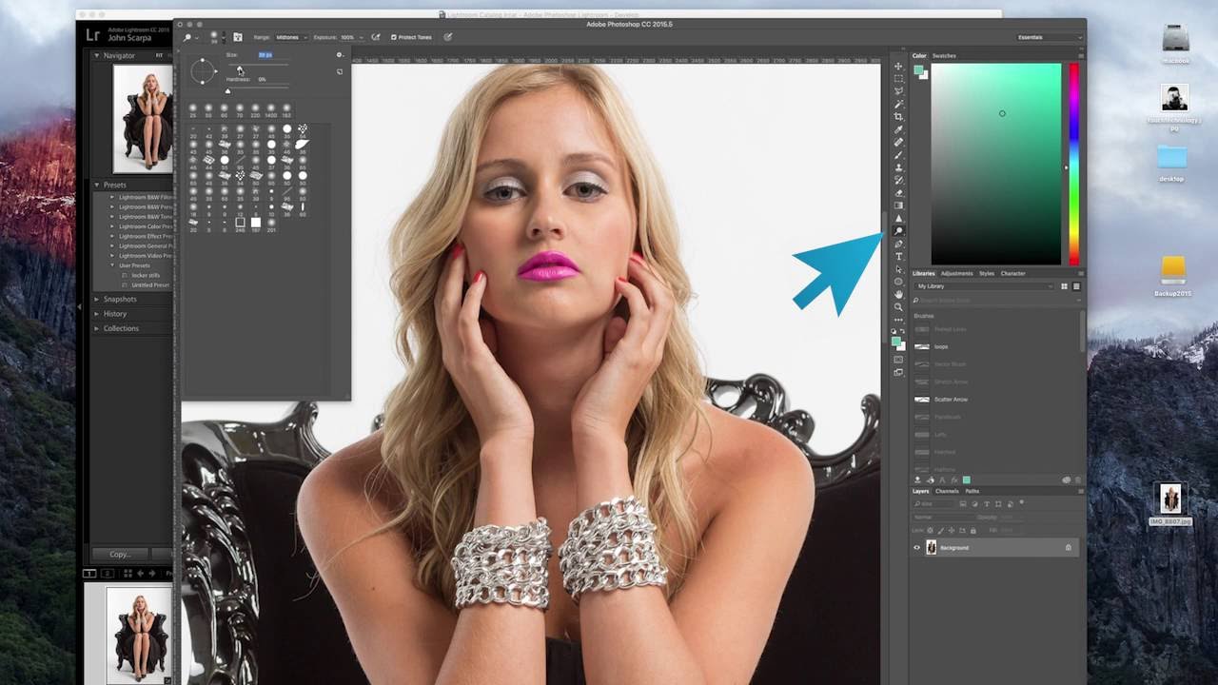Collapse the Lightroom Presets panel

tap(96, 185)
